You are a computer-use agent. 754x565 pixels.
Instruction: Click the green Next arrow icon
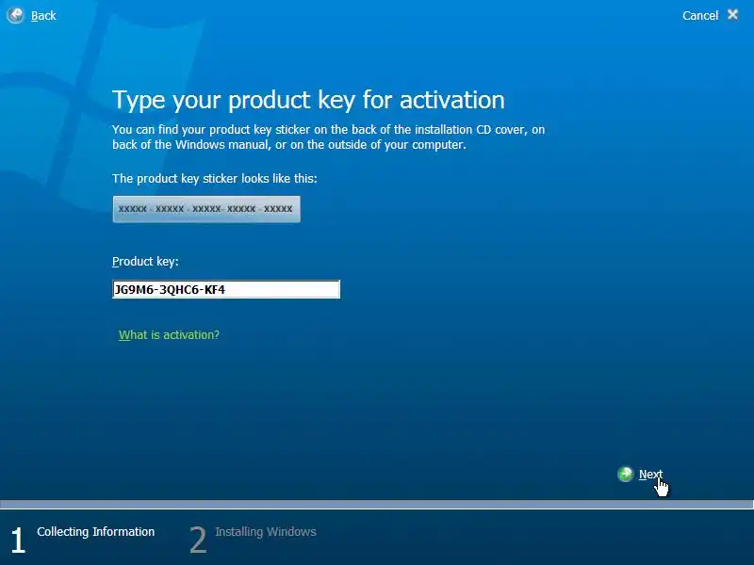click(x=625, y=475)
